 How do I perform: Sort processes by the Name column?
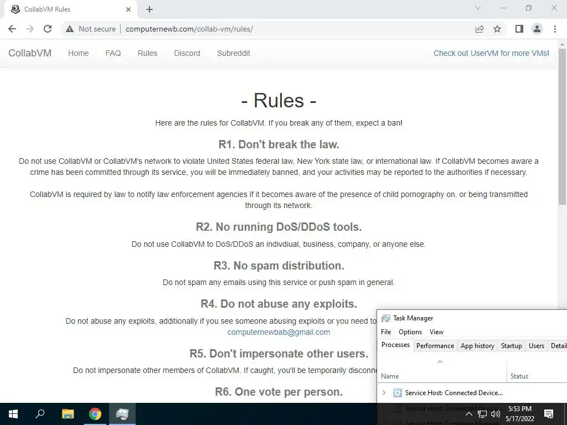click(442, 370)
